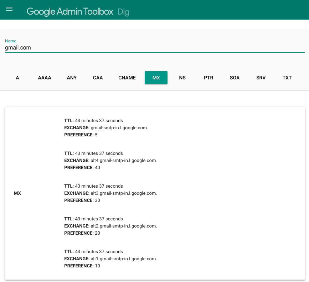The image size is (309, 282).
Task: Select the PTR record type
Action: click(208, 78)
